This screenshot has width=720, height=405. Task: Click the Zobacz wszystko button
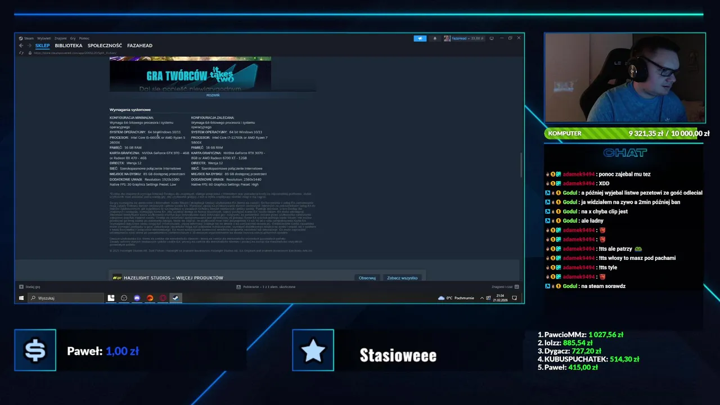(x=402, y=278)
